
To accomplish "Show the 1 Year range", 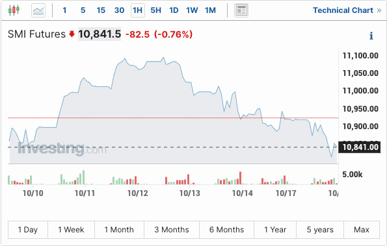I will click(x=275, y=230).
